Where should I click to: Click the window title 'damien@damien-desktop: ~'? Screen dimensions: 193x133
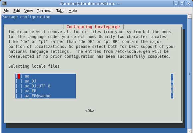click(90, 4)
